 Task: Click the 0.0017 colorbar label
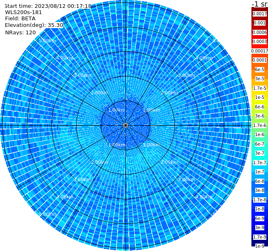tap(260, 14)
